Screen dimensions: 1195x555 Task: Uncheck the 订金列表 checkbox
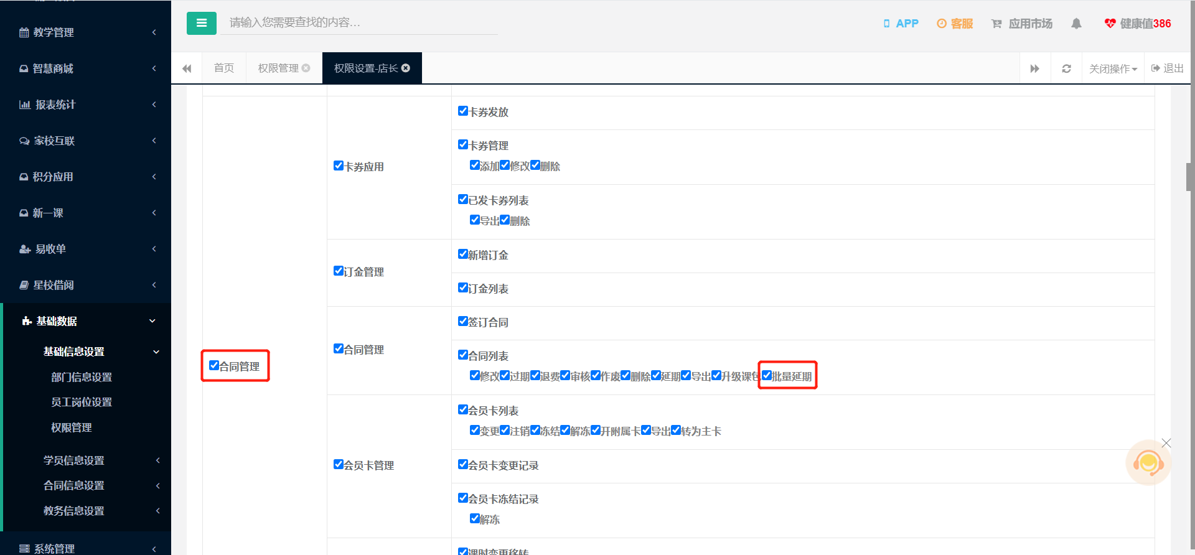(463, 287)
